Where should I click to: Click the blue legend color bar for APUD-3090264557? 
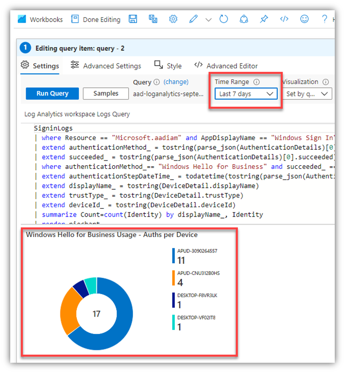pyautogui.click(x=173, y=256)
